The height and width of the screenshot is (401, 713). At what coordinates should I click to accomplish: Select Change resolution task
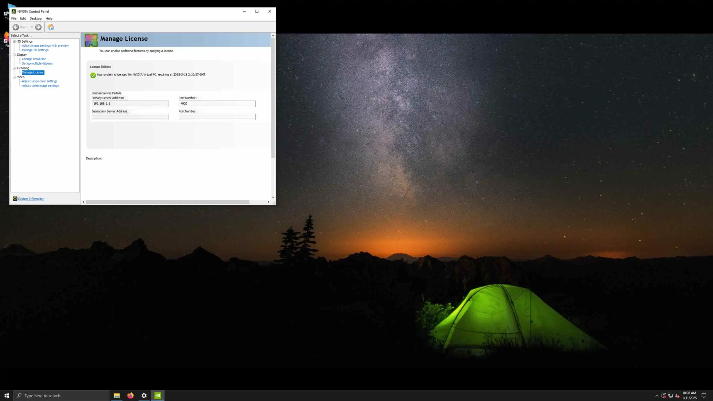pos(34,59)
